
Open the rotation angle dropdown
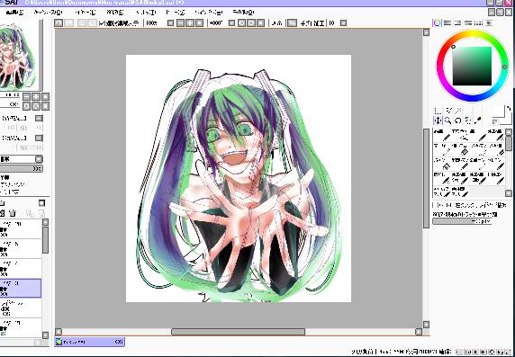pyautogui.click(x=232, y=23)
